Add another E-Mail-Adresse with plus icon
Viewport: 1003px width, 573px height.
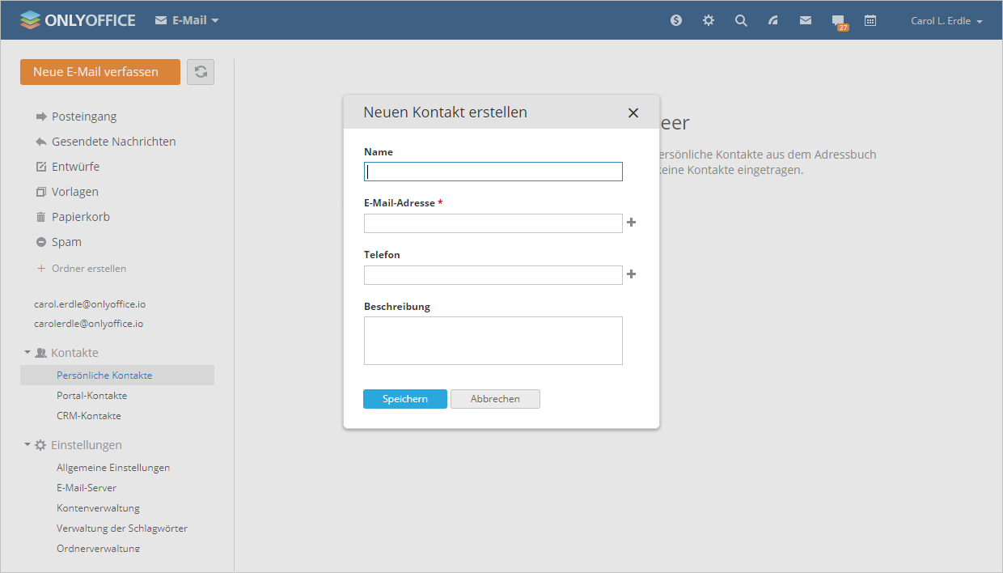click(x=632, y=223)
